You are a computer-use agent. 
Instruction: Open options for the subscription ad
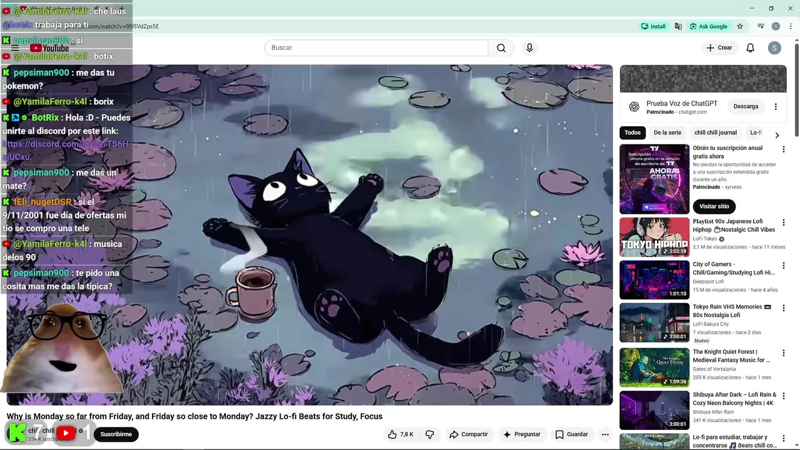click(x=783, y=149)
